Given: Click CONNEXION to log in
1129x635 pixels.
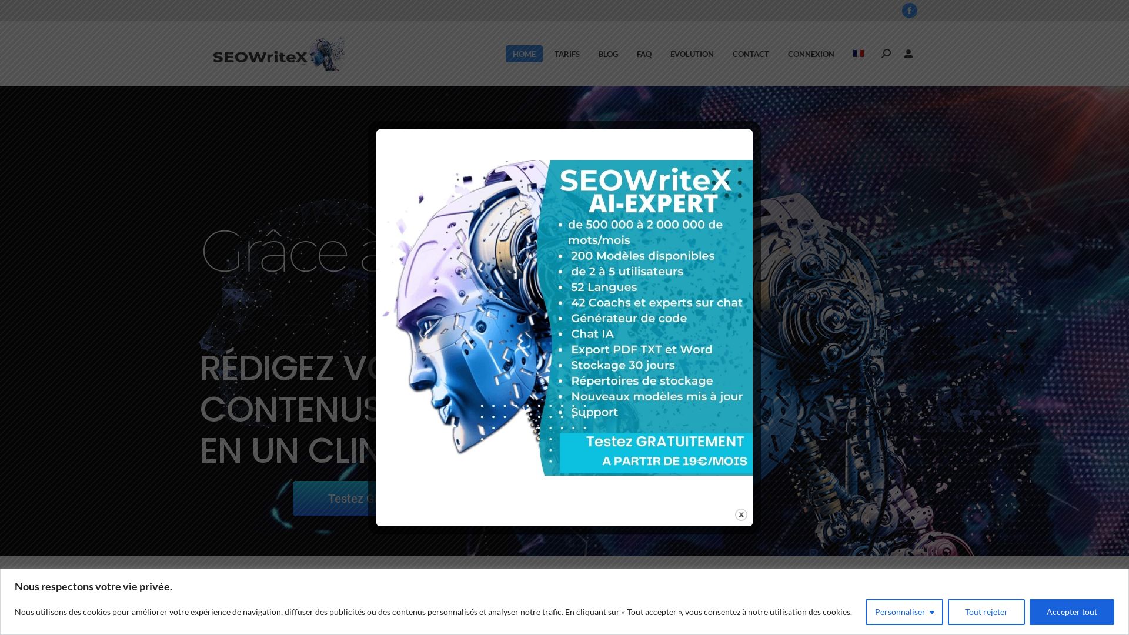Looking at the screenshot, I should pos(811,54).
